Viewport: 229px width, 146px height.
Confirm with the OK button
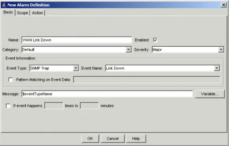pyautogui.click(x=90, y=138)
